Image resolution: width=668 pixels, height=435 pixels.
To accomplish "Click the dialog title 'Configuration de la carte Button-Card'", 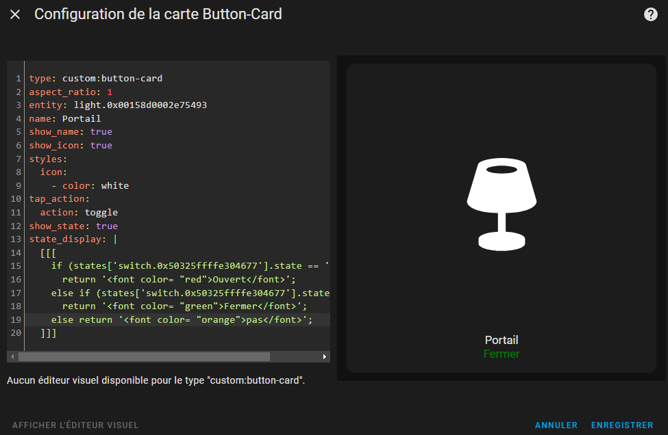I will click(x=158, y=14).
